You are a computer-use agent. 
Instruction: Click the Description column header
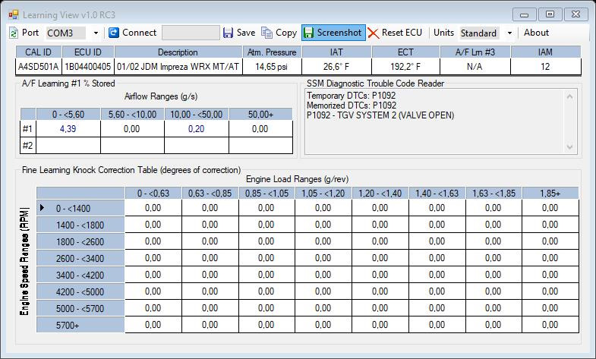click(x=178, y=52)
